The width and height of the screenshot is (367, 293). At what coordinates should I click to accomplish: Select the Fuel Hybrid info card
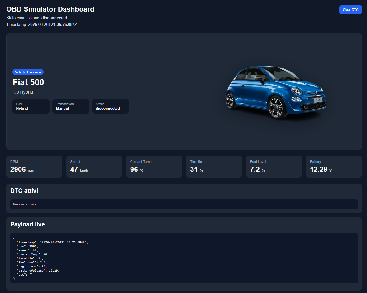pyautogui.click(x=31, y=106)
